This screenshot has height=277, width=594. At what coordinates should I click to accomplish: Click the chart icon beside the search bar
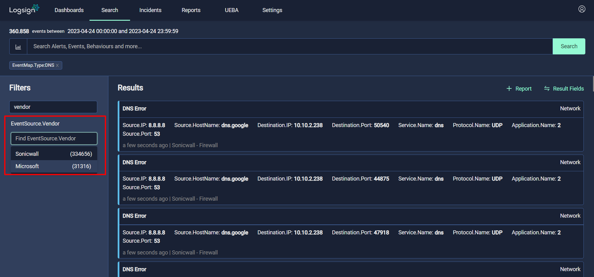18,47
